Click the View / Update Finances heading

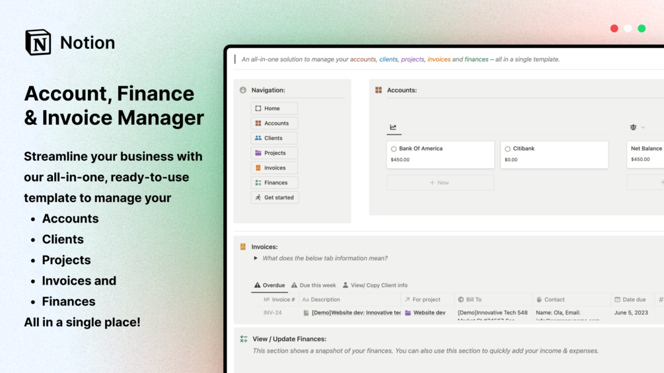pos(289,339)
